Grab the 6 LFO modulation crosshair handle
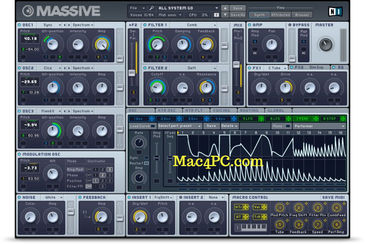 pyautogui.click(x=289, y=119)
